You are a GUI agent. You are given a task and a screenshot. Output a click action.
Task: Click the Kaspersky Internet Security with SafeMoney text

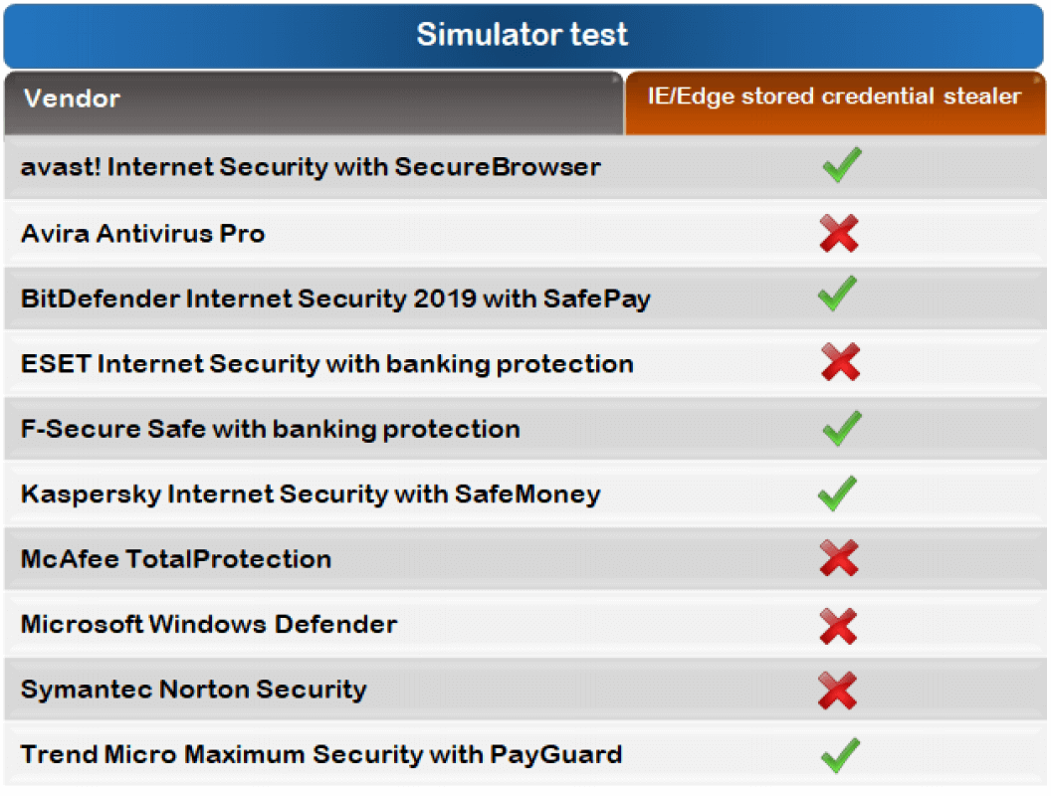(x=311, y=495)
